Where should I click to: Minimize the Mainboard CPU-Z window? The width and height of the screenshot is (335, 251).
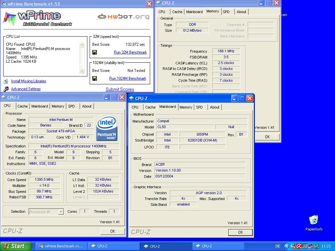pos(235,98)
